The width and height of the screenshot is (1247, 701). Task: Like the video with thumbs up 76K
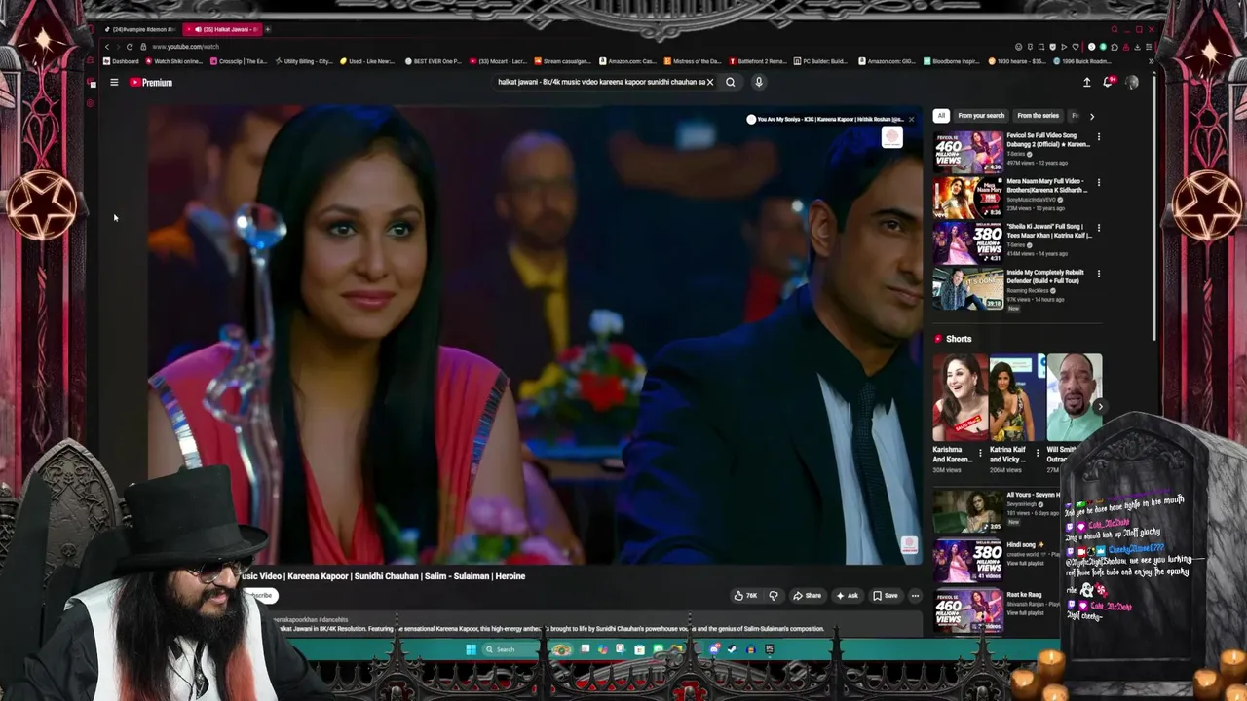tap(745, 596)
